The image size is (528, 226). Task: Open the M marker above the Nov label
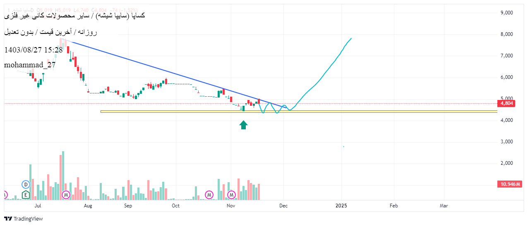[232, 194]
